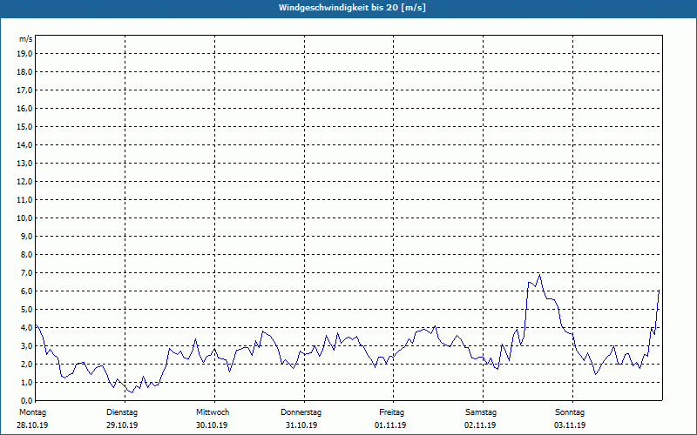Select the Freitag label on the time axis
This screenshot has width=697, height=435.
pyautogui.click(x=391, y=412)
